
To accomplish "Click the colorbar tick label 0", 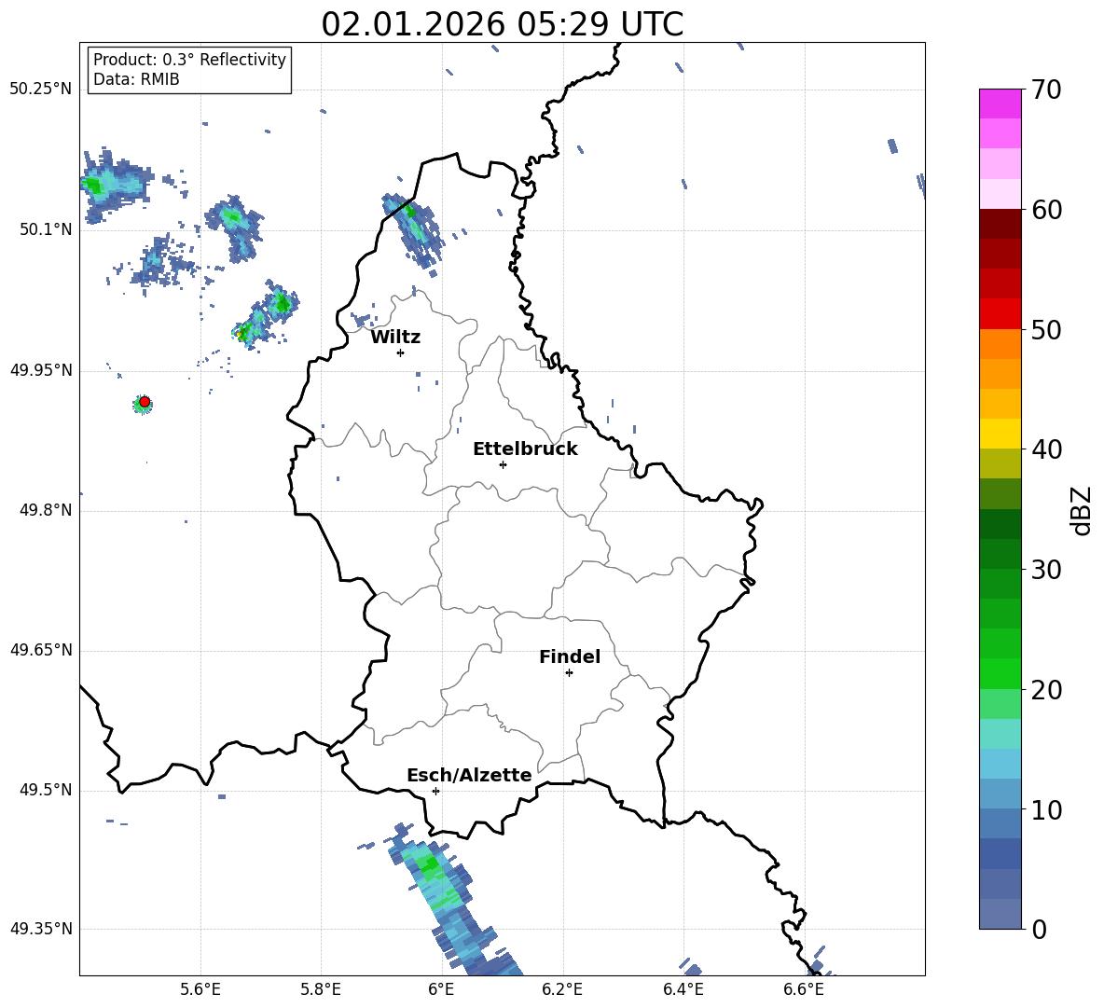I will click(x=1039, y=929).
